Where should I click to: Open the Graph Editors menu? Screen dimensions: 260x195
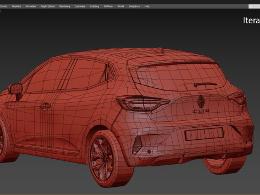point(48,6)
